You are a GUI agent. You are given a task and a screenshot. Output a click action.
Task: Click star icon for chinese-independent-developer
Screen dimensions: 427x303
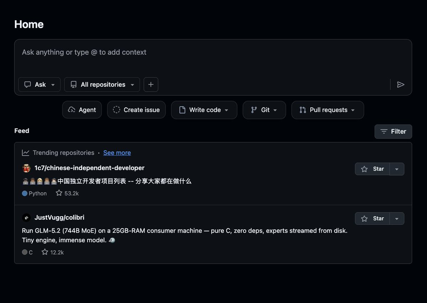pyautogui.click(x=364, y=169)
